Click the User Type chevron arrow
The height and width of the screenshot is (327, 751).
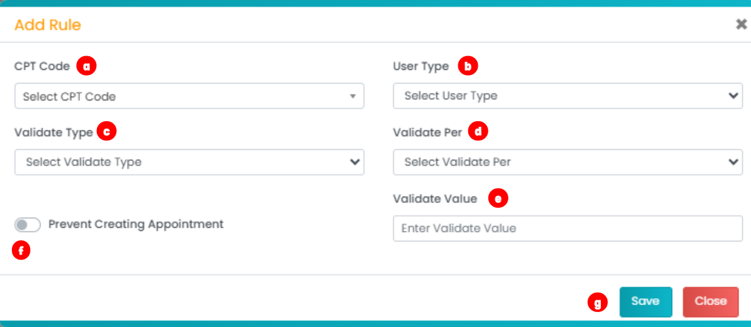(733, 96)
